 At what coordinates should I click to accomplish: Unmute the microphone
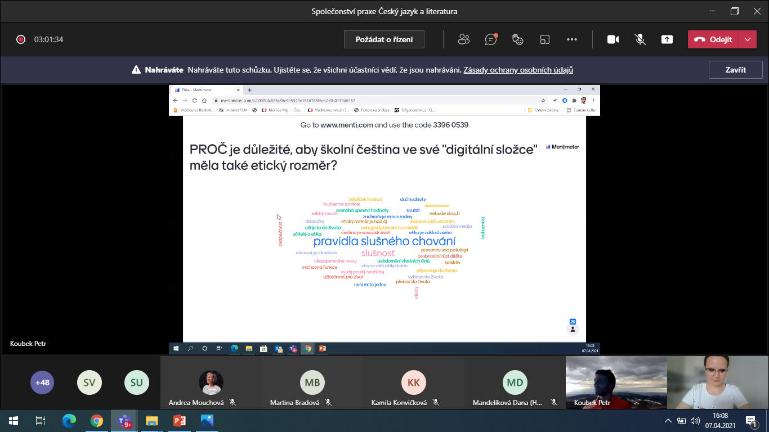[x=640, y=39]
